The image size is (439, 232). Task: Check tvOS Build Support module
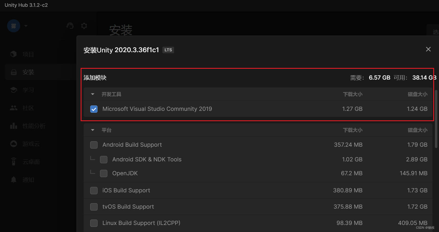point(94,207)
